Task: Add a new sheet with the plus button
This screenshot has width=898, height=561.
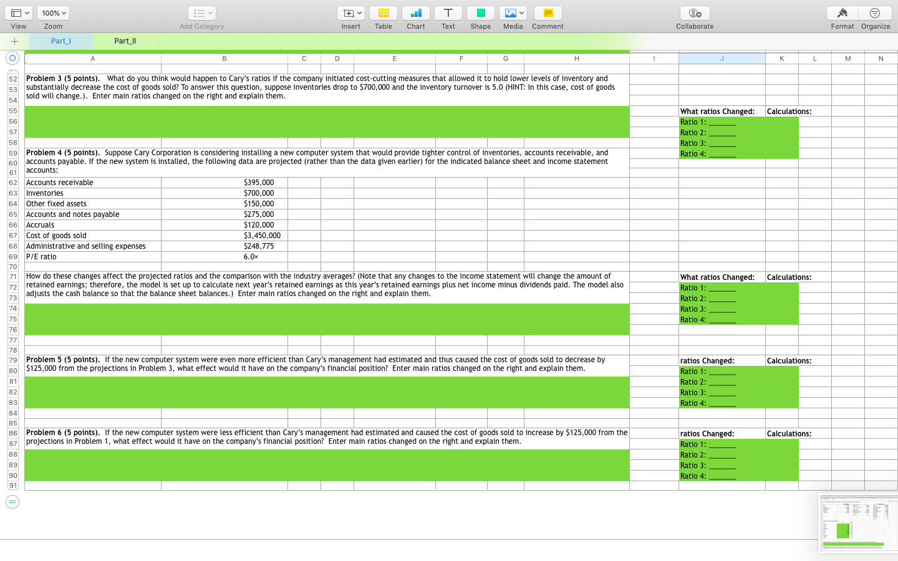Action: pos(14,41)
